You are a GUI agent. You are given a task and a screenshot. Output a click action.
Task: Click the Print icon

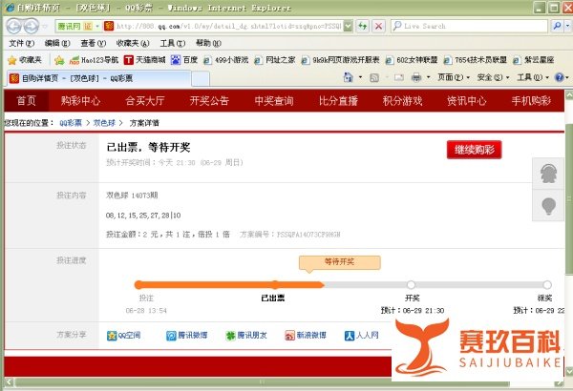416,77
